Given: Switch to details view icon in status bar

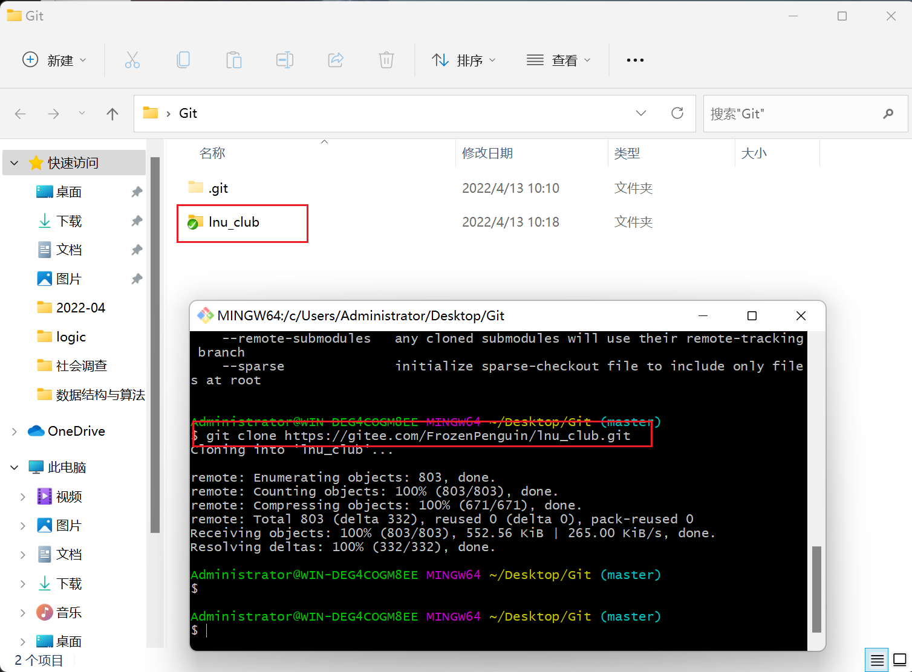Looking at the screenshot, I should (877, 660).
